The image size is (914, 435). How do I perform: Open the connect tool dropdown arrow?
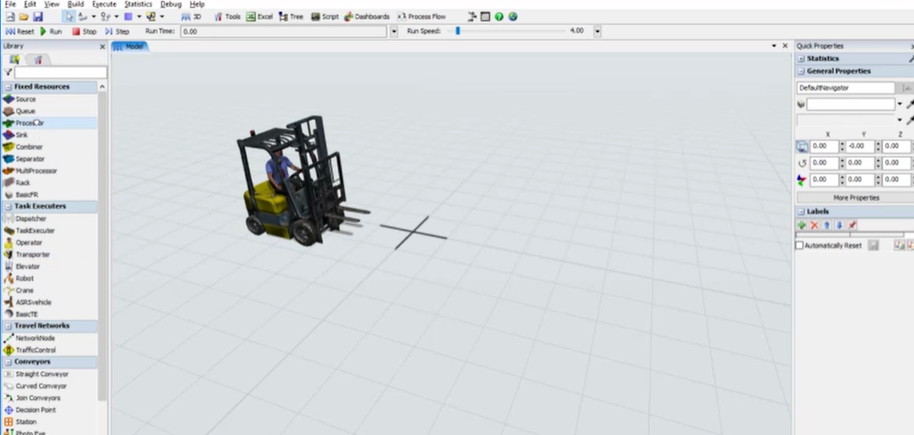point(93,17)
